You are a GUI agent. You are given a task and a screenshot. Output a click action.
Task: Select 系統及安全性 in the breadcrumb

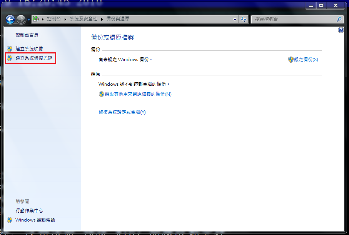click(x=83, y=19)
